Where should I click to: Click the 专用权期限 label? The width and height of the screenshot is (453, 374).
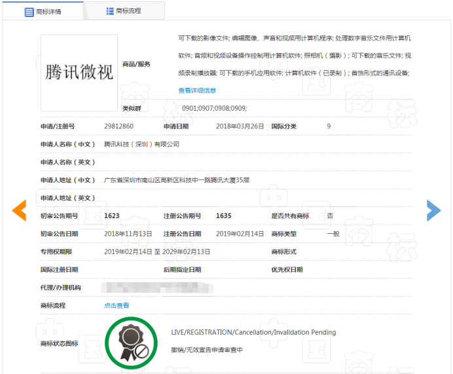pyautogui.click(x=56, y=252)
